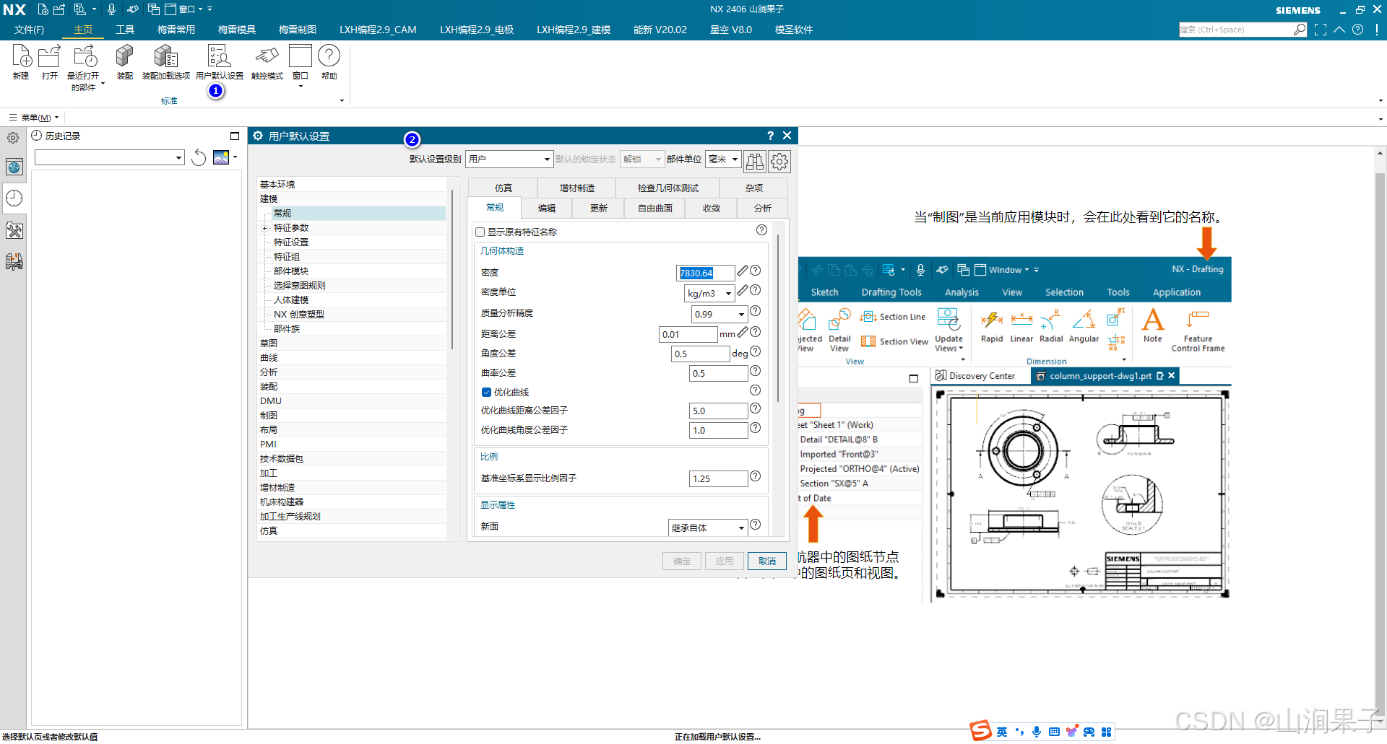Open the 检查几何体测试 tab

point(668,188)
